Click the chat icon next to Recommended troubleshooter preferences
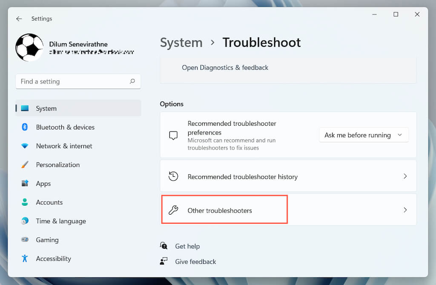436x285 pixels. 173,135
